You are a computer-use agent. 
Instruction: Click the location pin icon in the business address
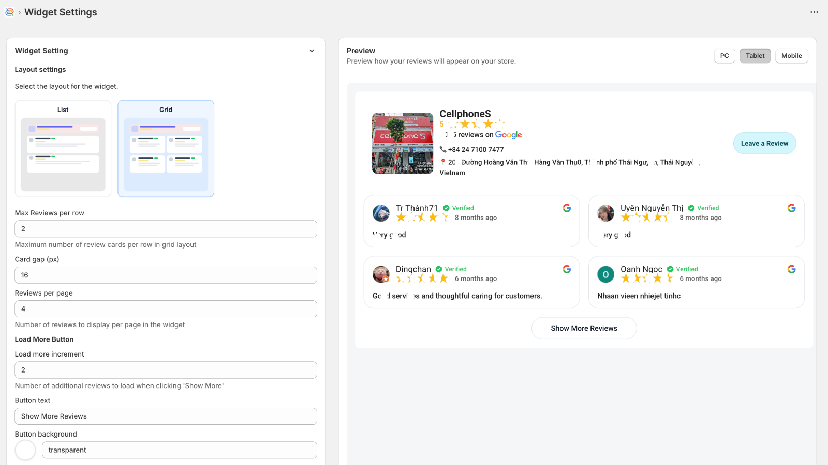pyautogui.click(x=444, y=162)
